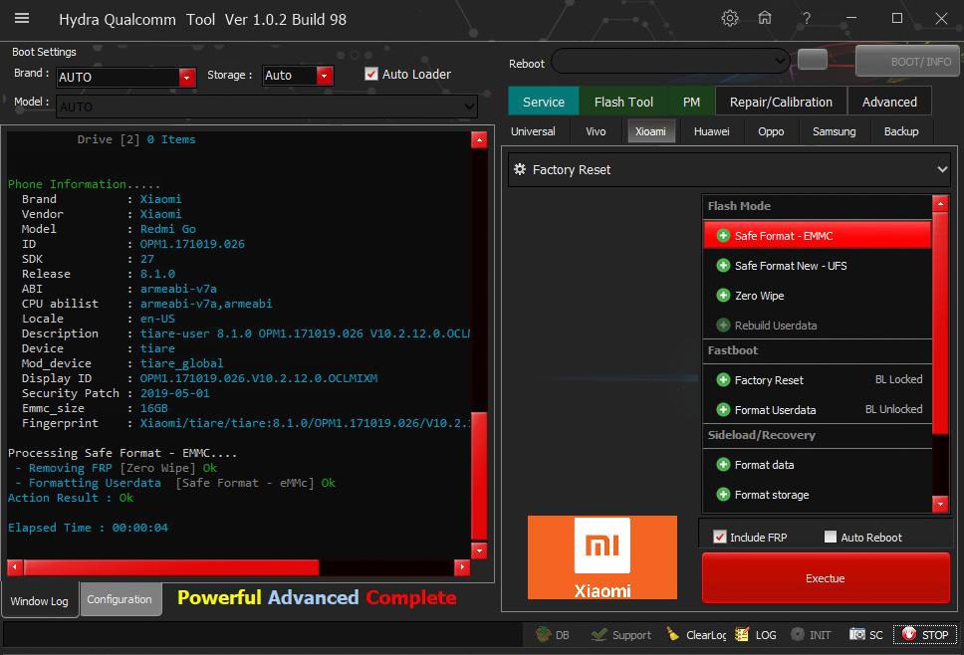Select the Format storage option
The height and width of the screenshot is (655, 964).
[x=817, y=495]
